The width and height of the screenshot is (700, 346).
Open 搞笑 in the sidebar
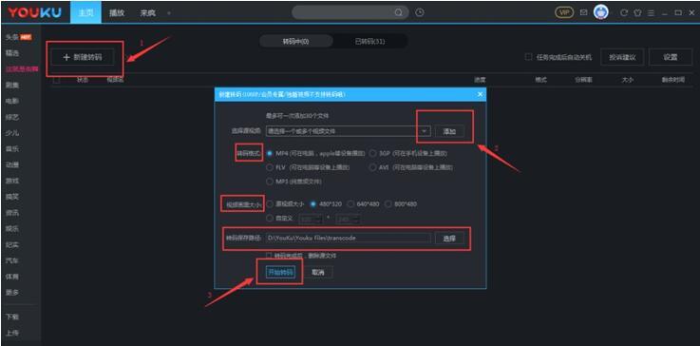[12, 197]
